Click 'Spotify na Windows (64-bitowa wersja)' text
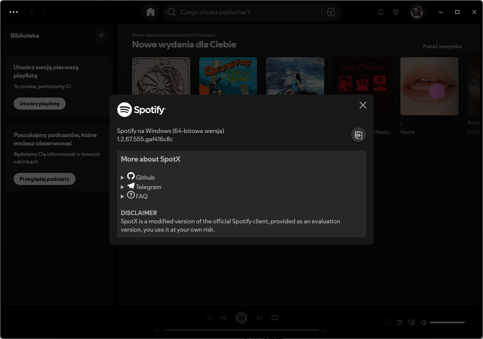The image size is (483, 339). pyautogui.click(x=171, y=131)
